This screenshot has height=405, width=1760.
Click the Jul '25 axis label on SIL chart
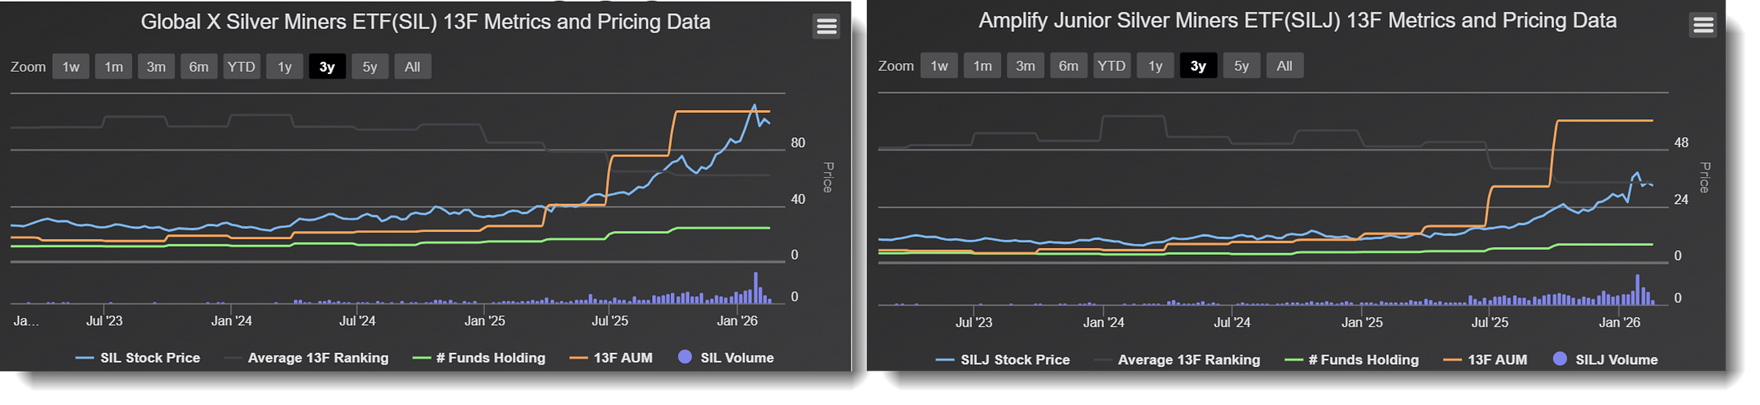(x=610, y=321)
